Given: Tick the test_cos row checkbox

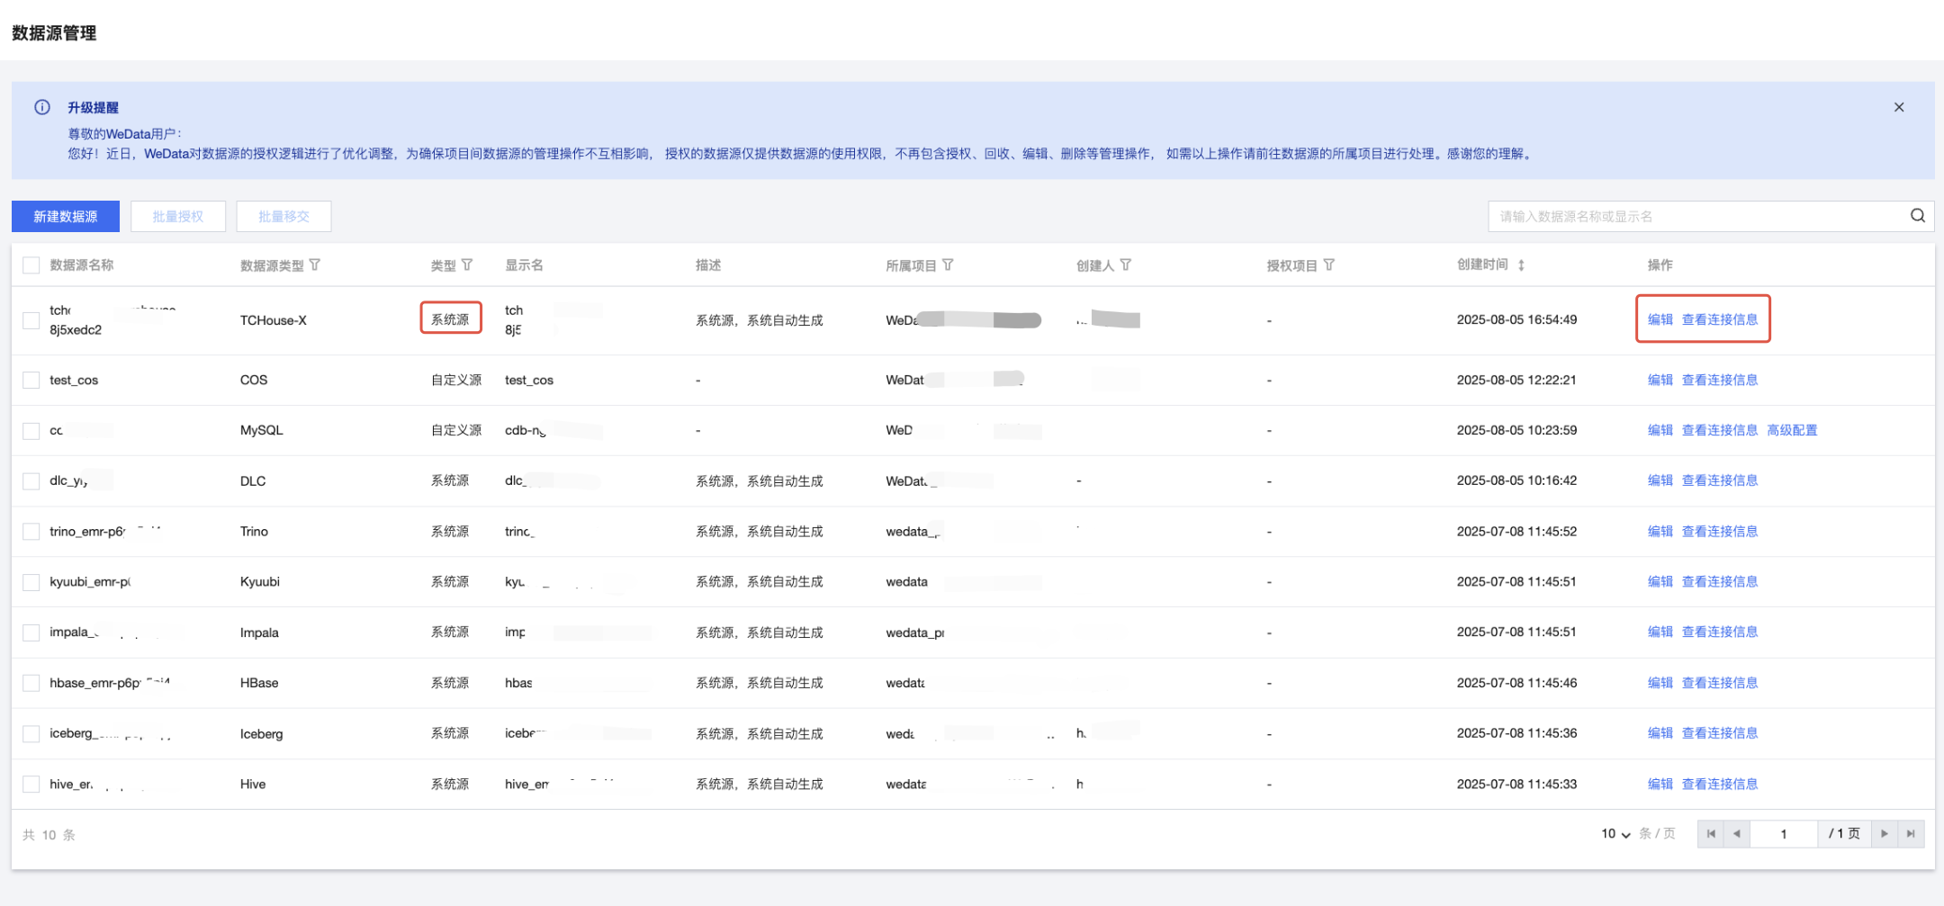Looking at the screenshot, I should (x=31, y=381).
